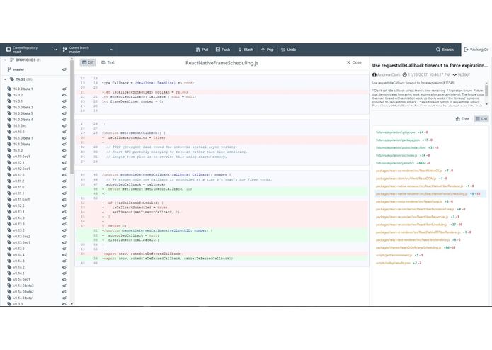Screen dimensions: 492x350
Task: Click checkout icon beside tag 16.0.0-beta.5
Action: tap(64, 113)
